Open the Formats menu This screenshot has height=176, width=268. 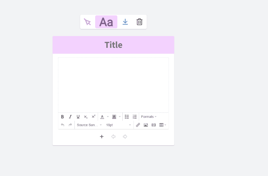coord(149,117)
